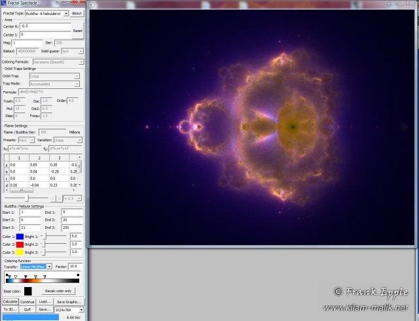Select the dark red gradient marker
The image size is (419, 321).
26,277
